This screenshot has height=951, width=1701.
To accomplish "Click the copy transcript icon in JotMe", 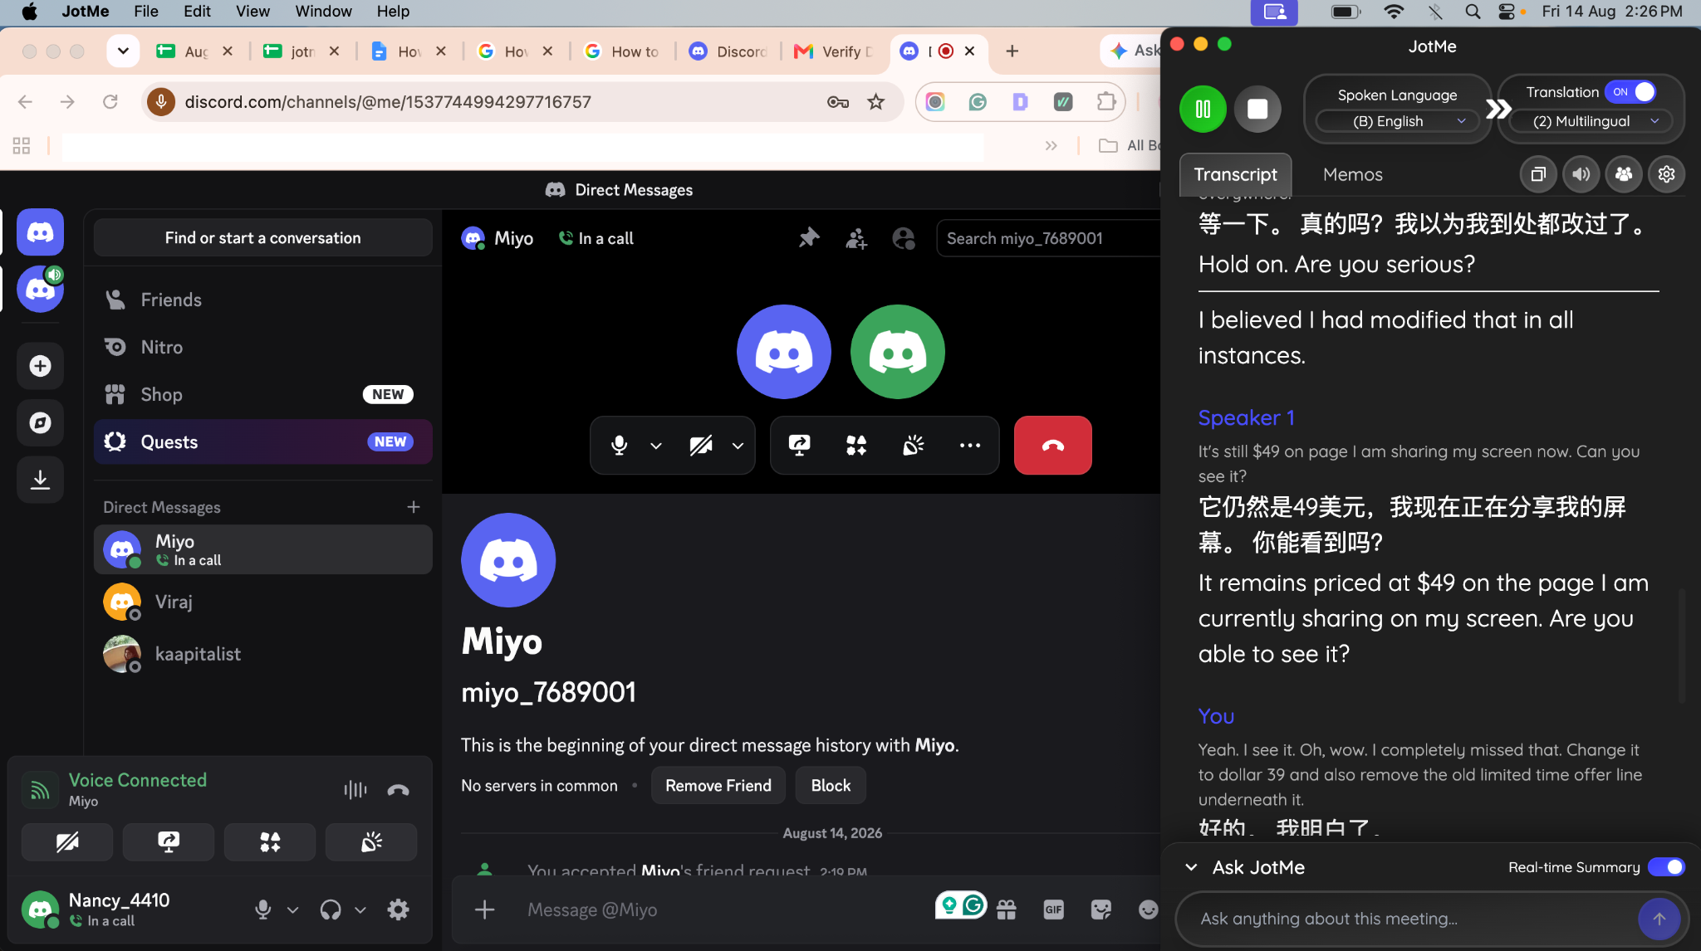I will coord(1538,174).
